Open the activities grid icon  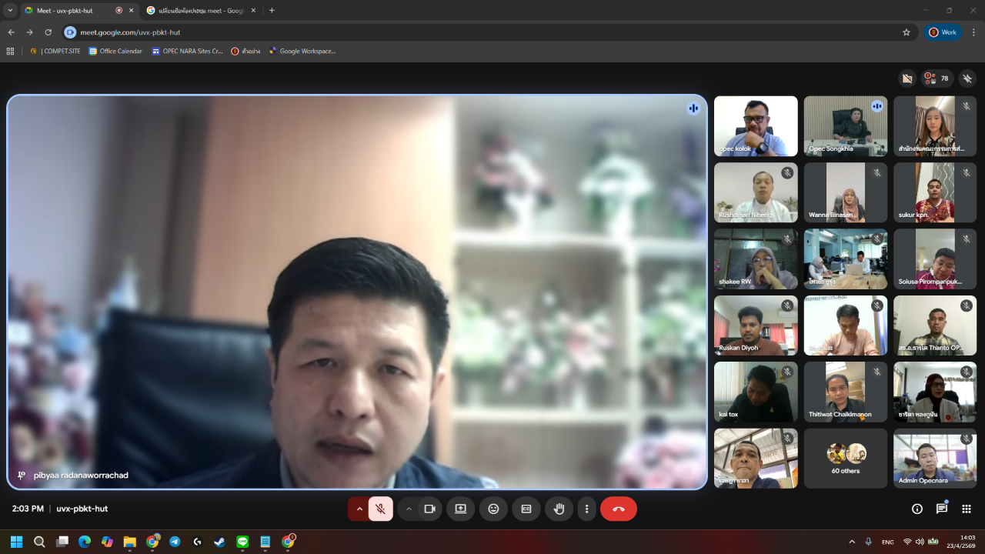(967, 509)
